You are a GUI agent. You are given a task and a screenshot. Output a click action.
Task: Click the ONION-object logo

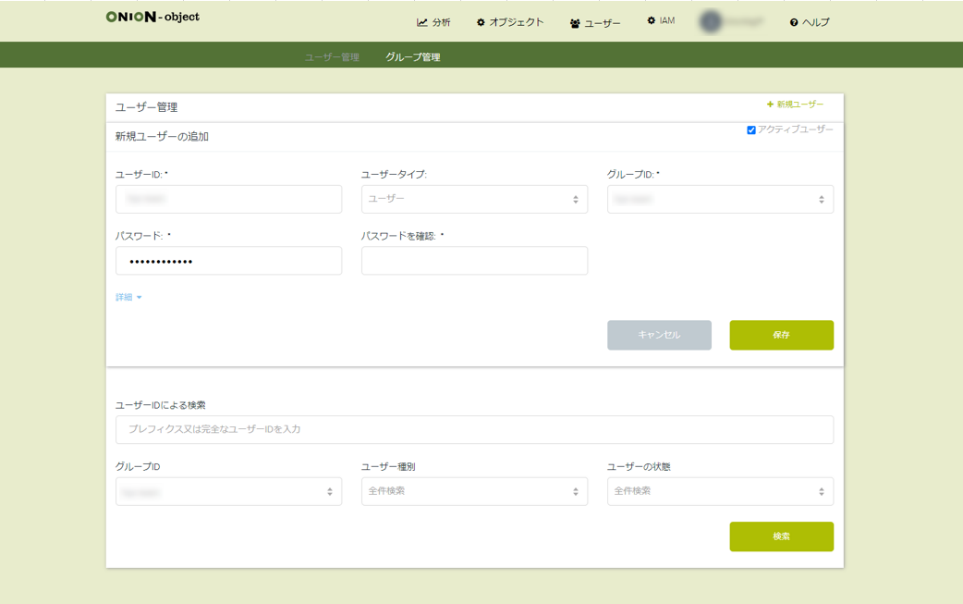click(152, 17)
